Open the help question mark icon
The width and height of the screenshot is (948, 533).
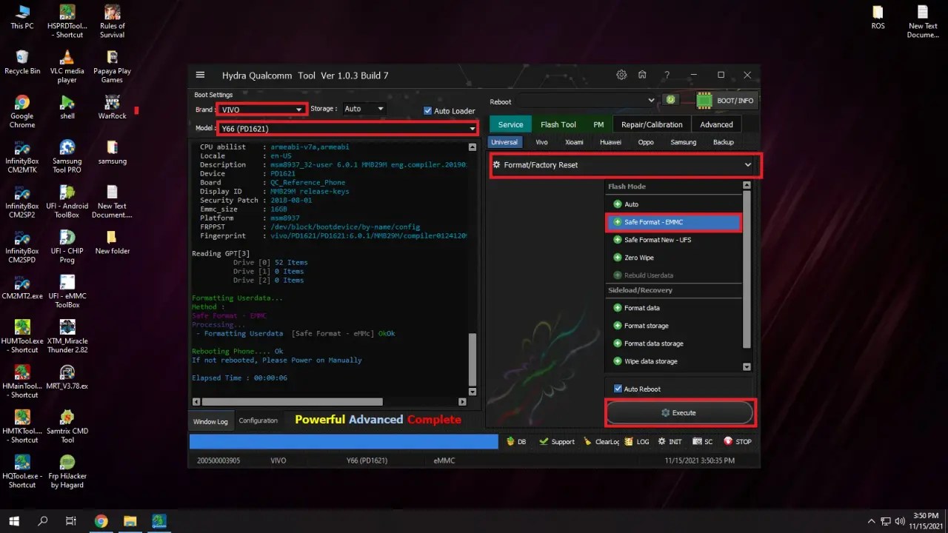[667, 75]
